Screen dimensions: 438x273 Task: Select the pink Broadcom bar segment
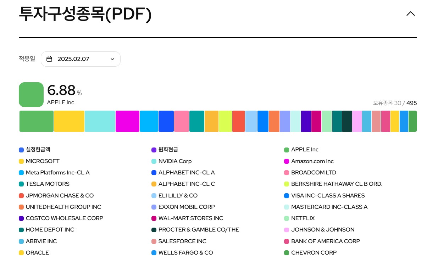[x=182, y=121]
